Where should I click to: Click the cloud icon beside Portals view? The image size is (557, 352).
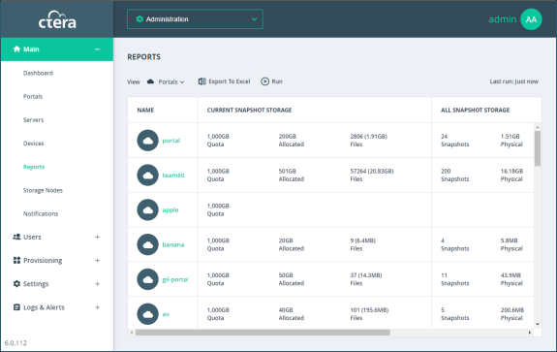coord(150,81)
